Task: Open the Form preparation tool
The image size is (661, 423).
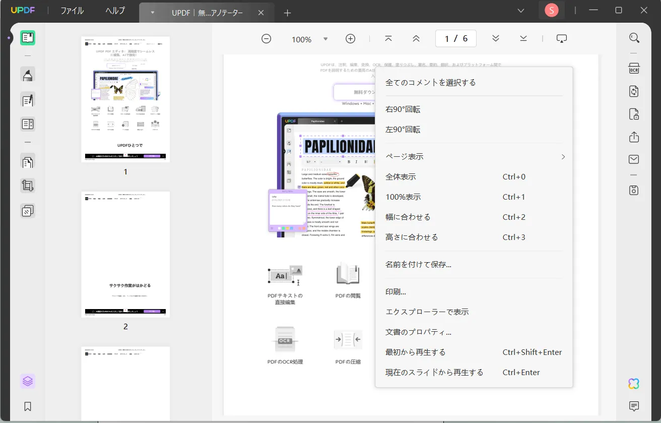Action: pyautogui.click(x=28, y=124)
